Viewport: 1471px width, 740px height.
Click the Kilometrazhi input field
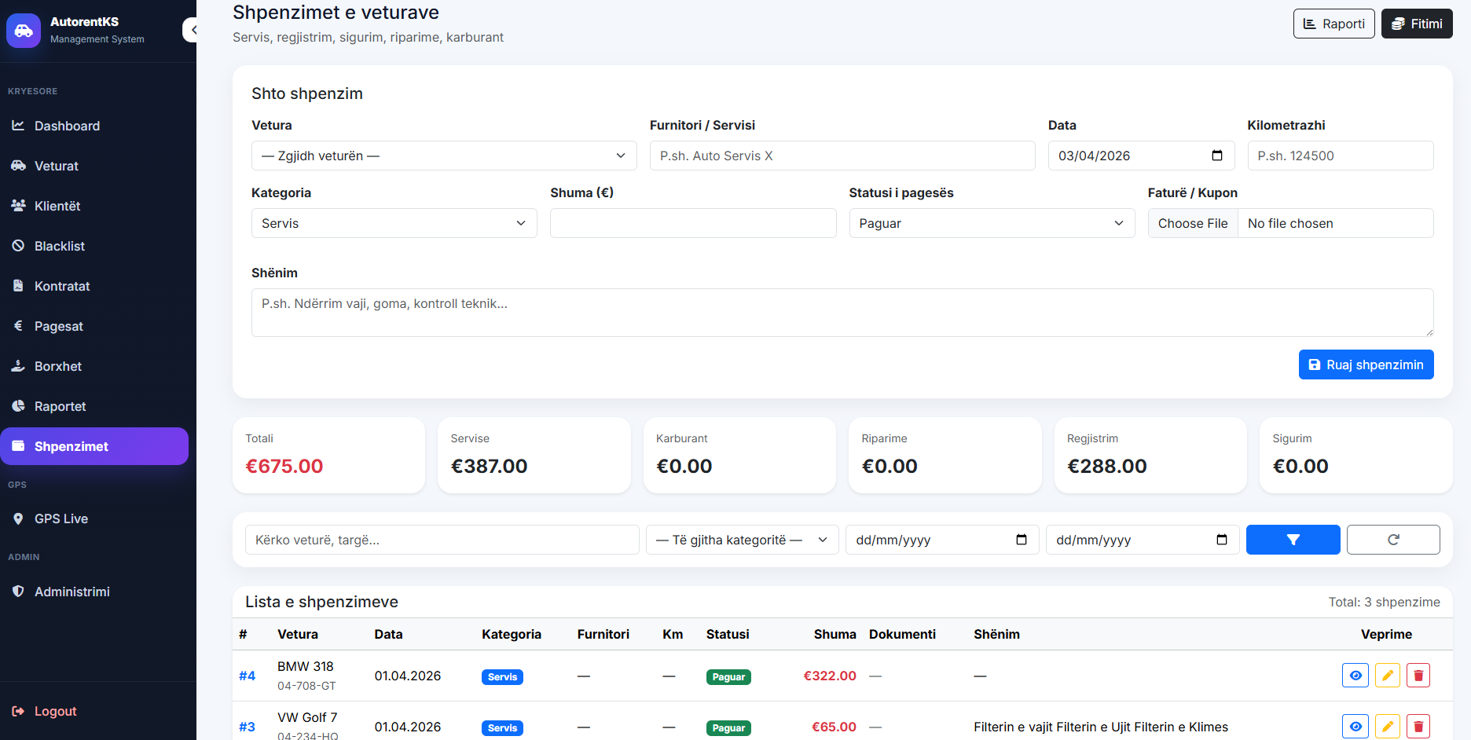[1341, 156]
